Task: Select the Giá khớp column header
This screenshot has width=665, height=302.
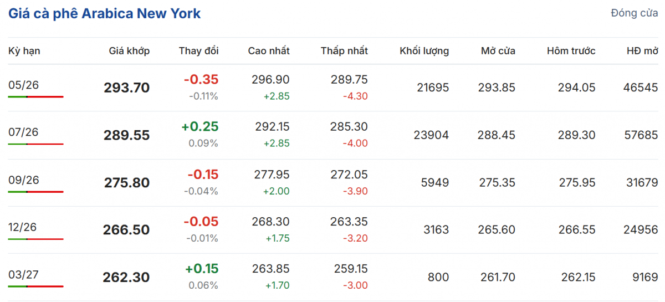Action: pyautogui.click(x=129, y=51)
